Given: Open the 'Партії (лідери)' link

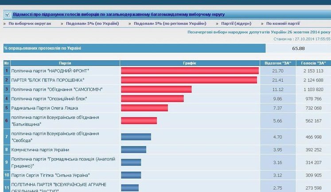Looking at the screenshot, I should pyautogui.click(x=236, y=24).
